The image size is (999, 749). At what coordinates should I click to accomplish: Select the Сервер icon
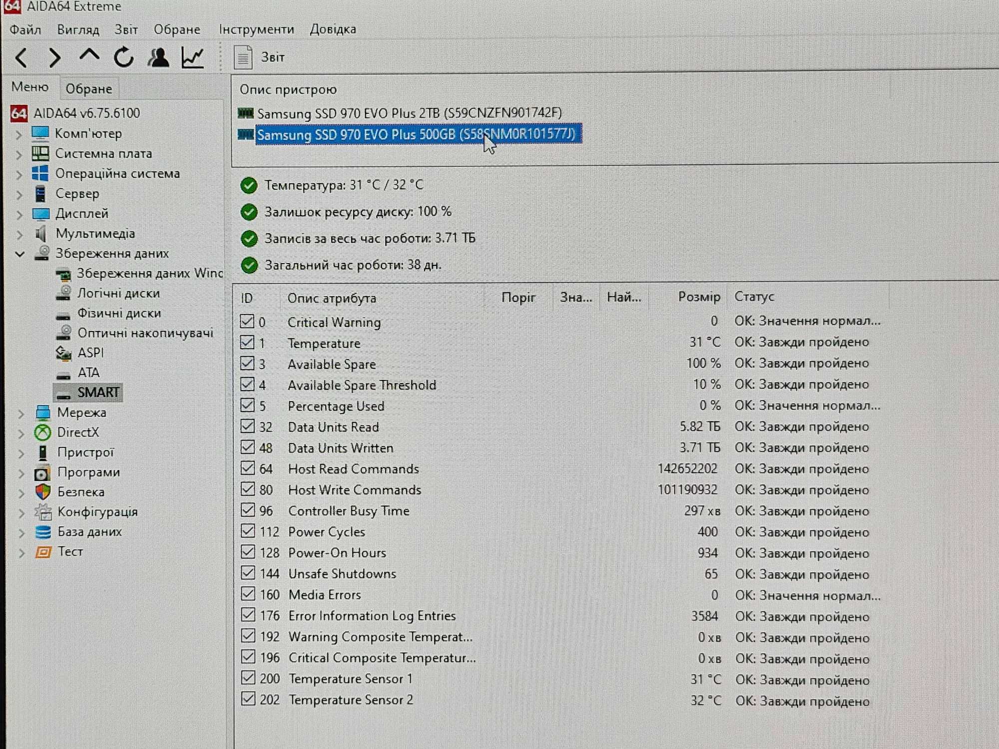[40, 193]
